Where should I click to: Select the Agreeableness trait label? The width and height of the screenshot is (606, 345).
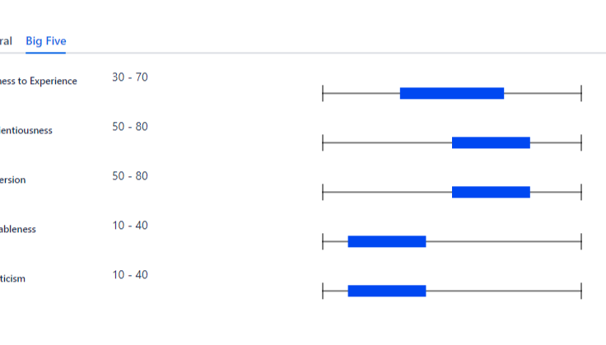(x=18, y=230)
